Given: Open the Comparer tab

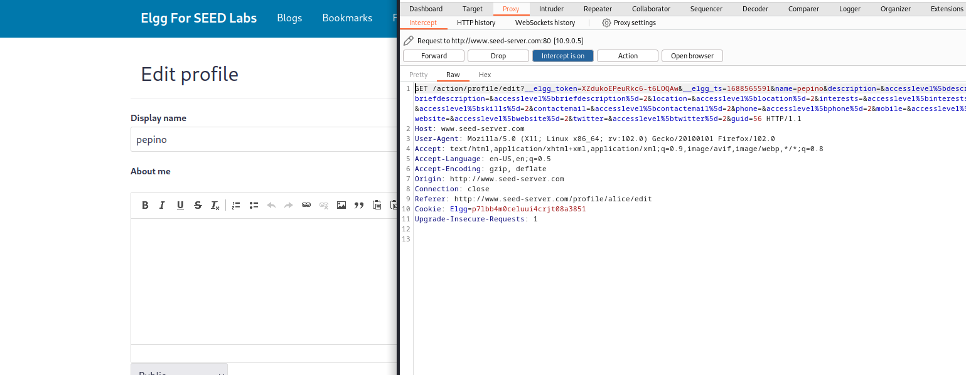Looking at the screenshot, I should (803, 9).
